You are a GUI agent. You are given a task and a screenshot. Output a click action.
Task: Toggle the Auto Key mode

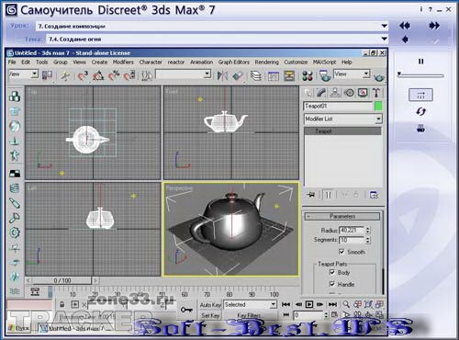[210, 305]
